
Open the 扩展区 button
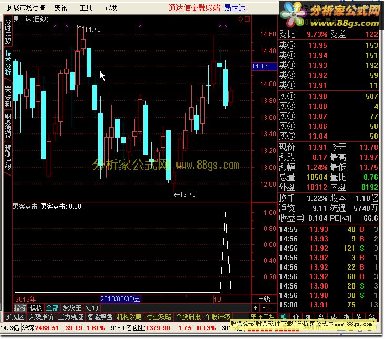click(x=15, y=316)
